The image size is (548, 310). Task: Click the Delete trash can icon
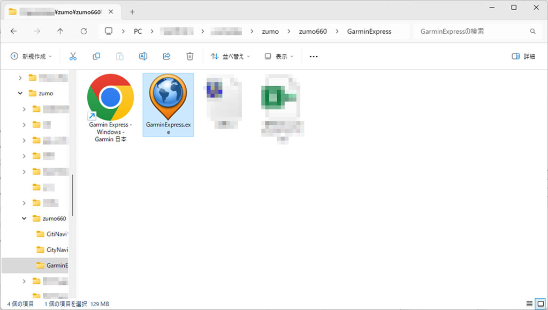[x=190, y=56]
